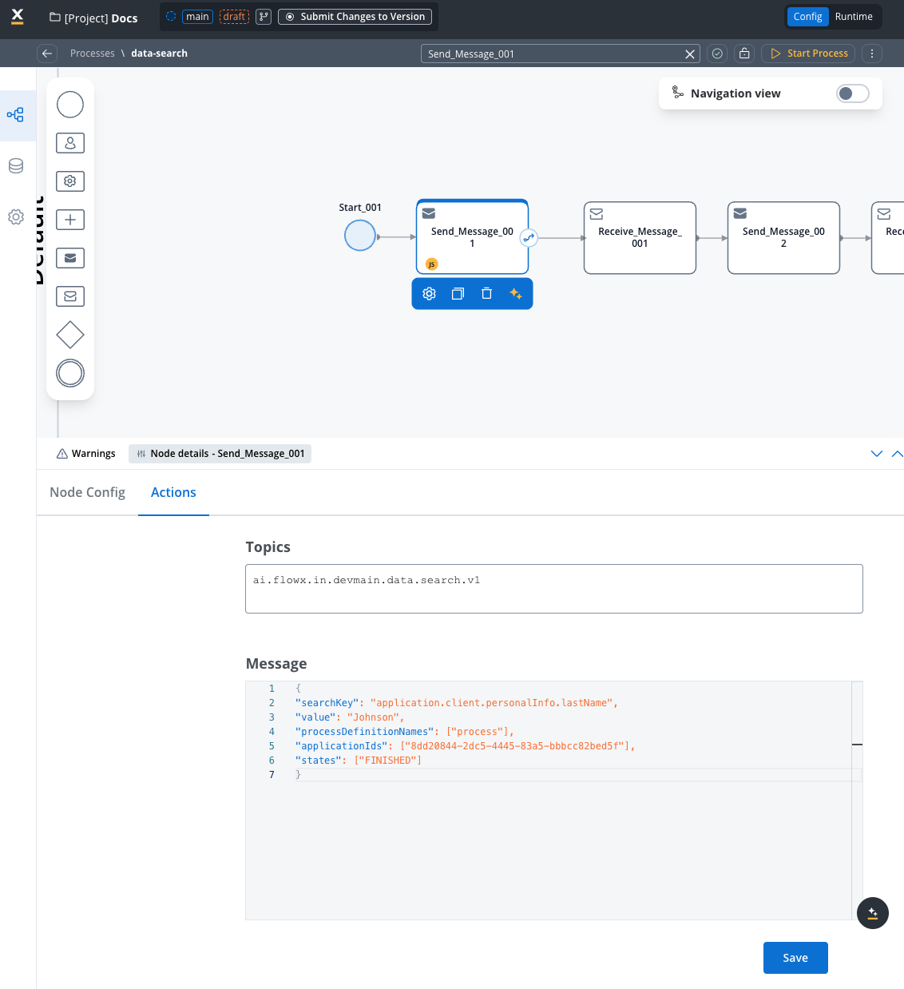Open the branch options icon beside draft
The width and height of the screenshot is (904, 989).
point(264,17)
